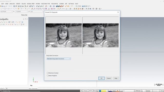Screen dimensions: 164x92
Task: Click the Zoom magnifier icon in the toolbar
Action: 27,6
